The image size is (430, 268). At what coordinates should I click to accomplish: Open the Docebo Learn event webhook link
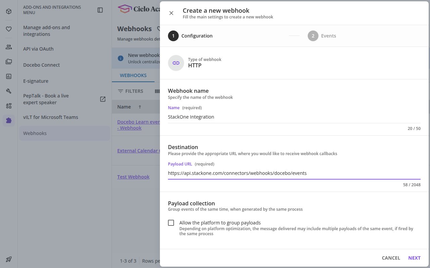(138, 125)
